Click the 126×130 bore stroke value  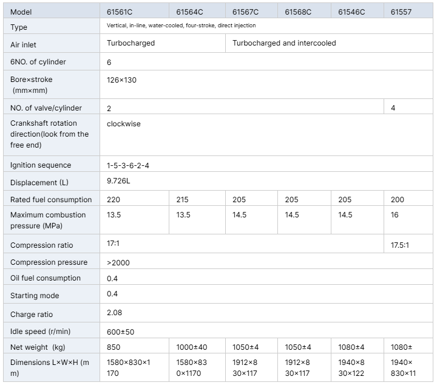pos(121,80)
